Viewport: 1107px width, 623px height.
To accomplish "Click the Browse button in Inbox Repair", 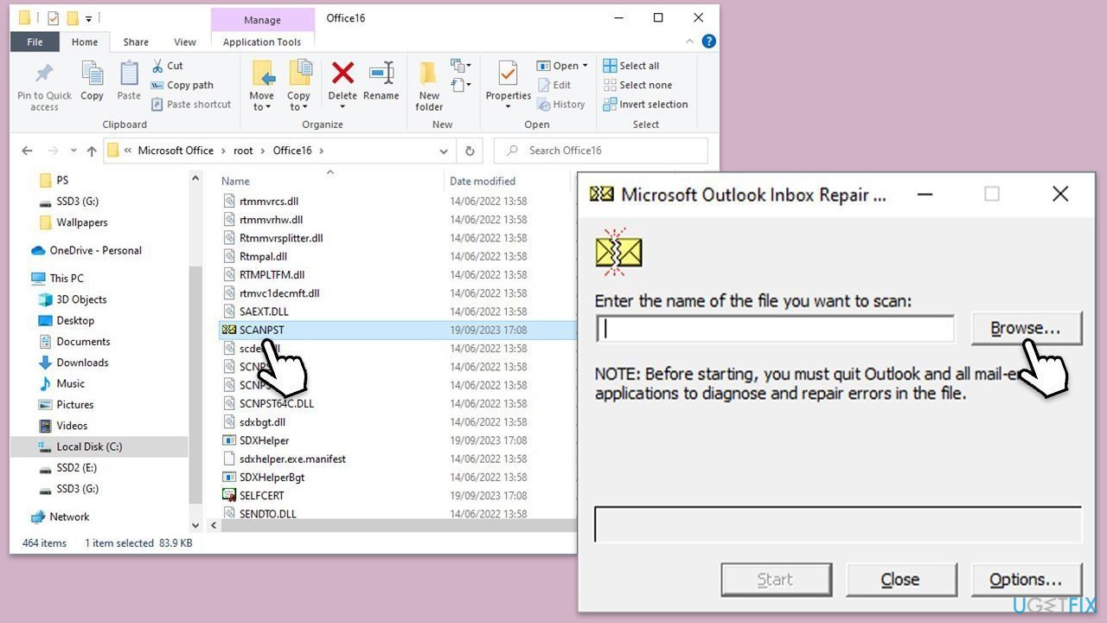I will point(1025,329).
